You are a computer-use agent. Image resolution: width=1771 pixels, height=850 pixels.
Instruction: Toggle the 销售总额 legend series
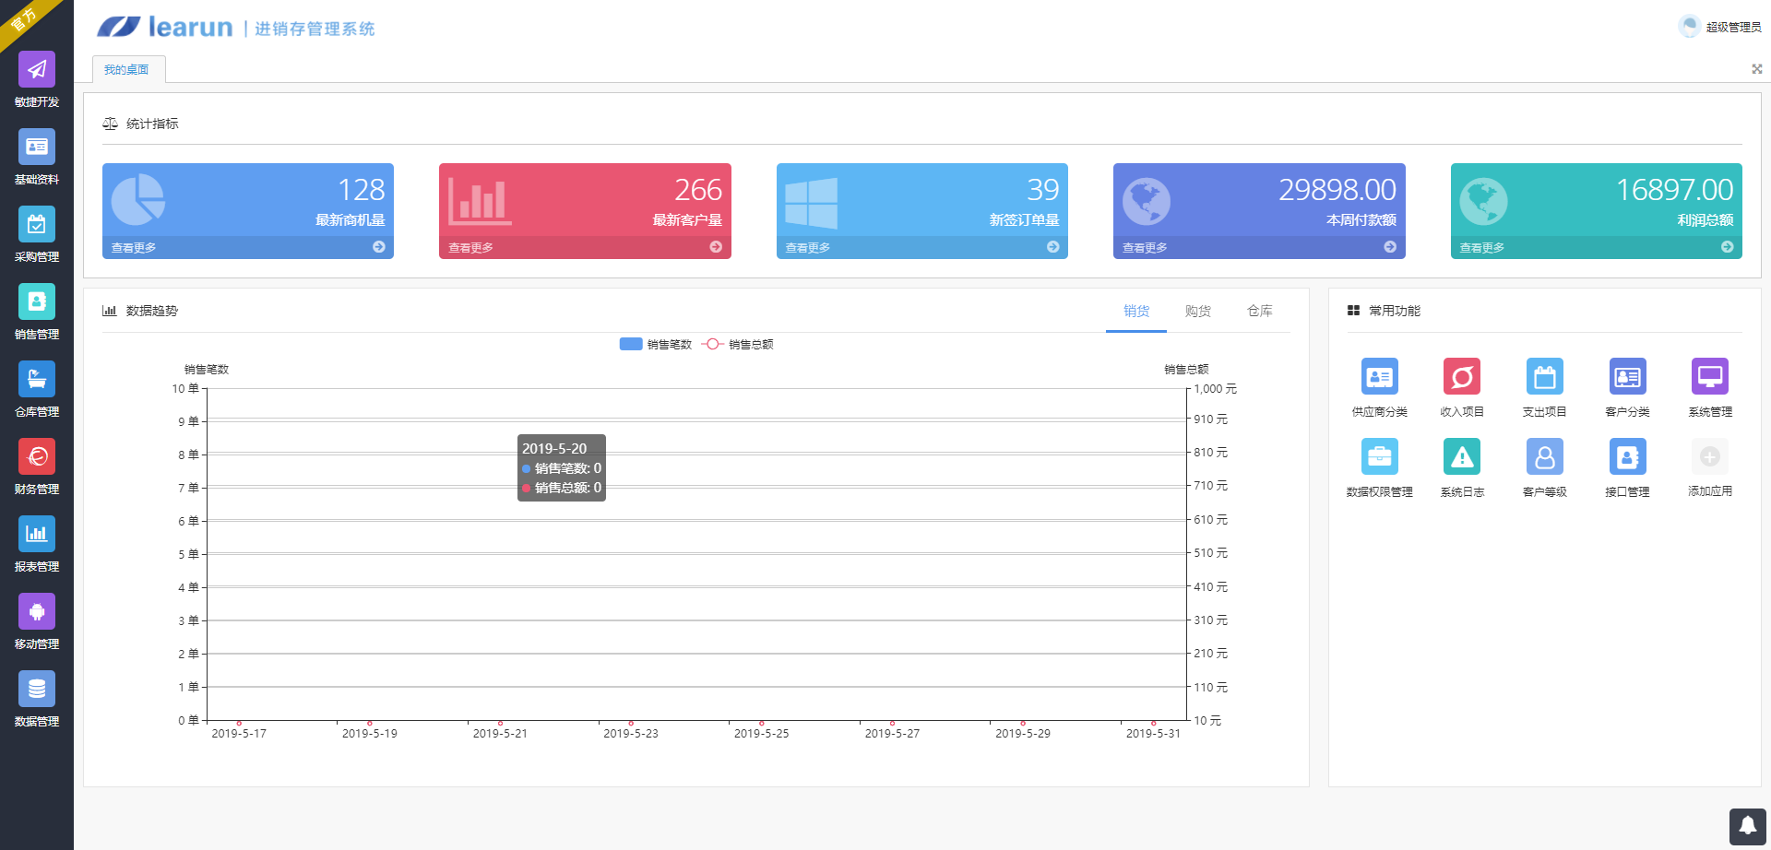tap(738, 344)
